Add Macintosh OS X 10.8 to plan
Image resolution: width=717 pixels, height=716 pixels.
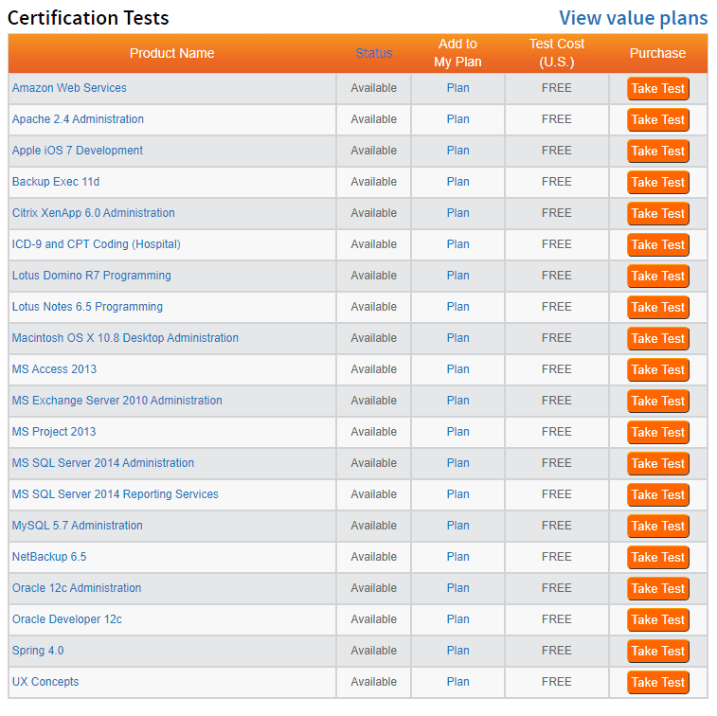point(457,338)
